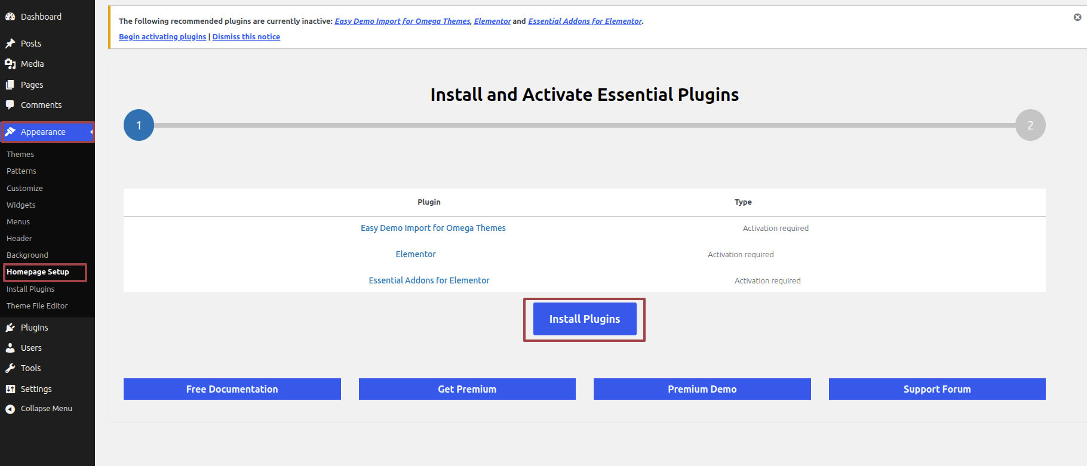
Task: Click the Tools wrench icon
Action: [x=10, y=368]
